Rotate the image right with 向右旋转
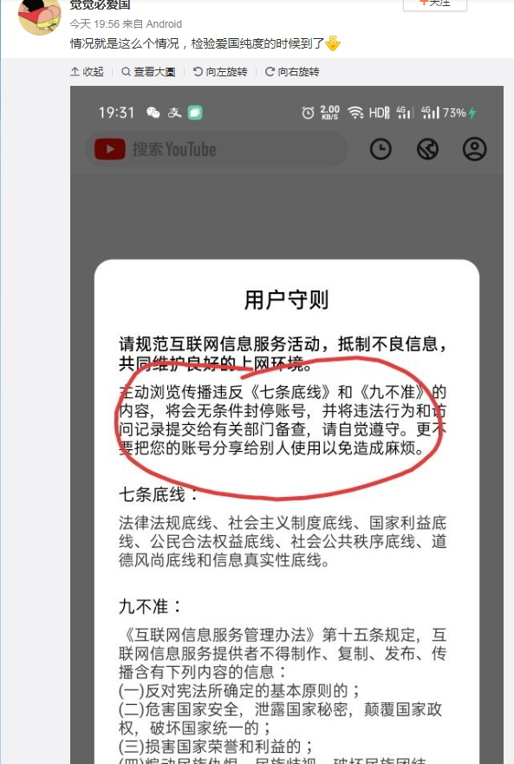Viewport: 514px width, 764px height. (x=292, y=72)
